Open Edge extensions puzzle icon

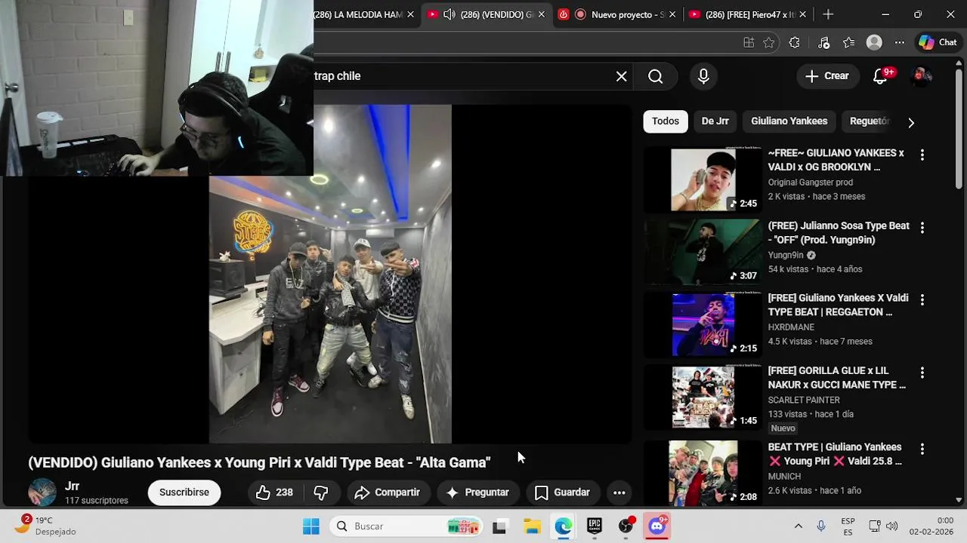click(795, 43)
